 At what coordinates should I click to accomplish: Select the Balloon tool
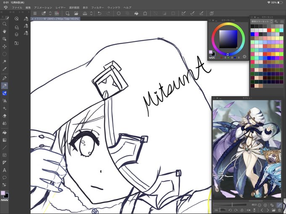4,177
